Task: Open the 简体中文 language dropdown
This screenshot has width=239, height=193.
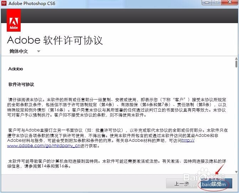Action: pyautogui.click(x=25, y=51)
